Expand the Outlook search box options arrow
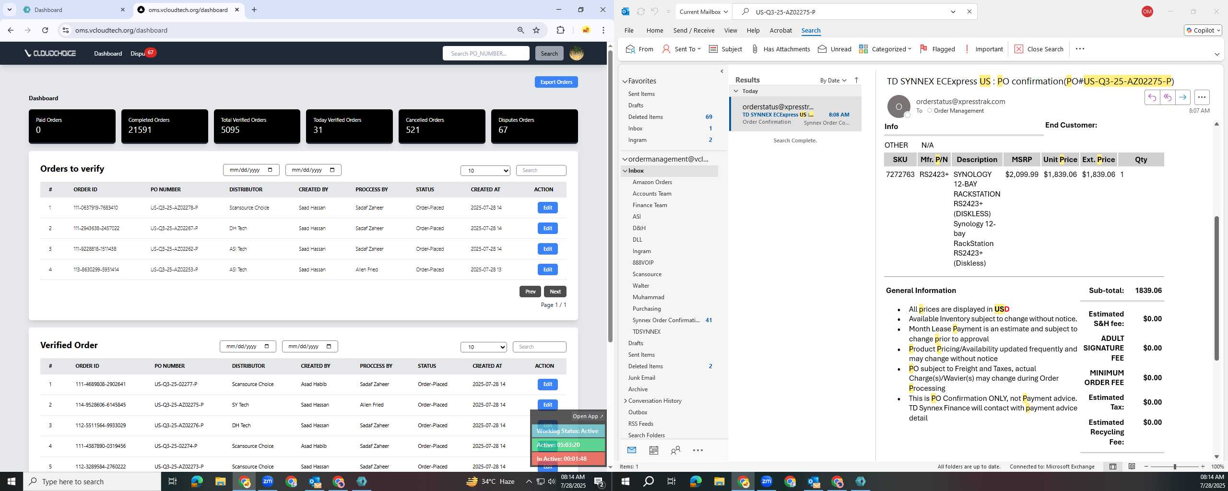 click(x=953, y=12)
